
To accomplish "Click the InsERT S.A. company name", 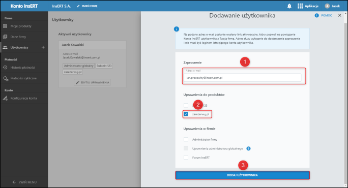I will pos(62,6).
